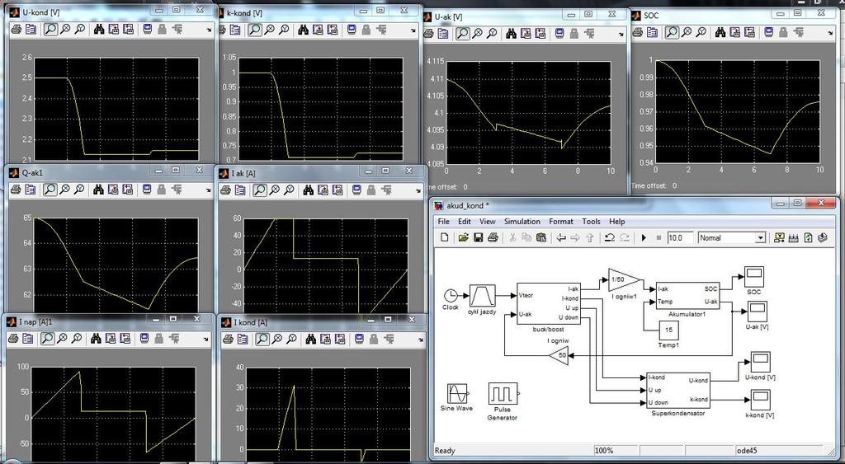Autoscale axes (binoculars) in SOC scope

[x=720, y=32]
